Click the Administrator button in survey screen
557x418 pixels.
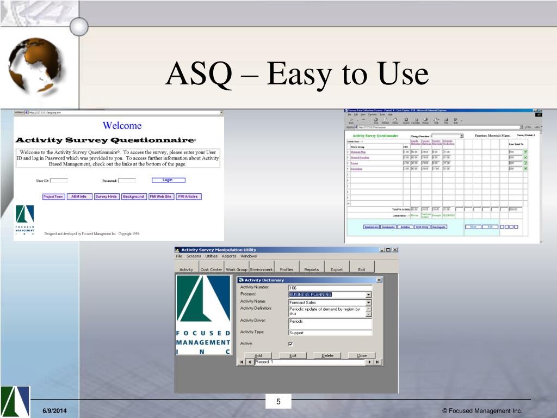[x=371, y=227]
